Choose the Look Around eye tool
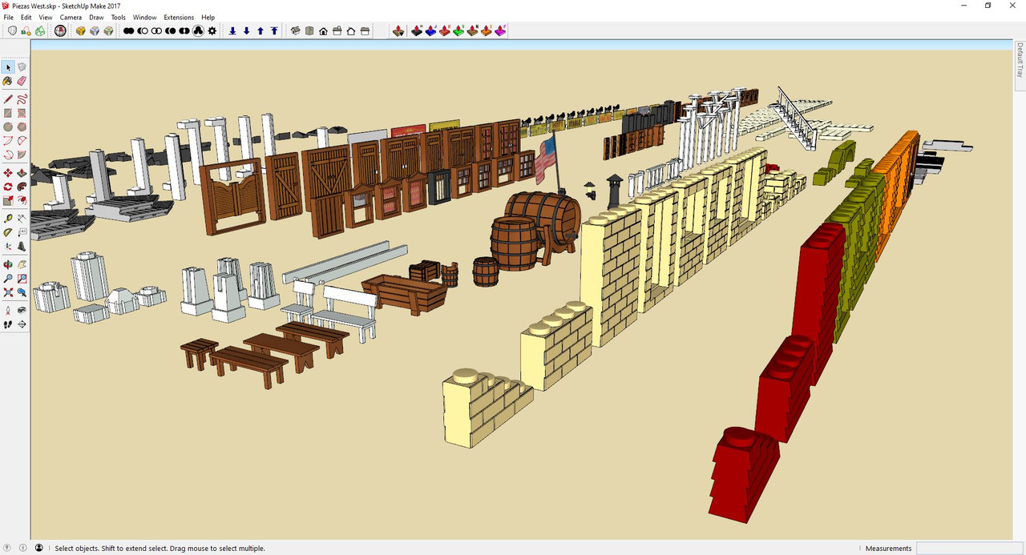 [x=22, y=310]
